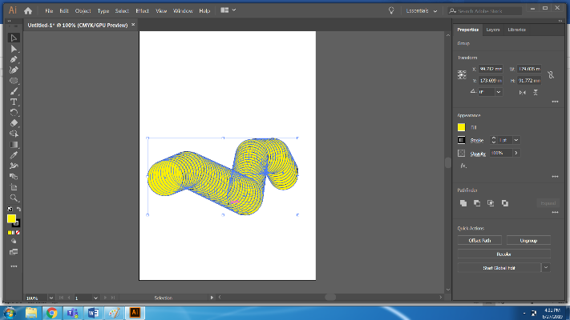This screenshot has width=570, height=320.
Task: Click the yellow Fill swatch in Appearance
Action: pos(461,127)
